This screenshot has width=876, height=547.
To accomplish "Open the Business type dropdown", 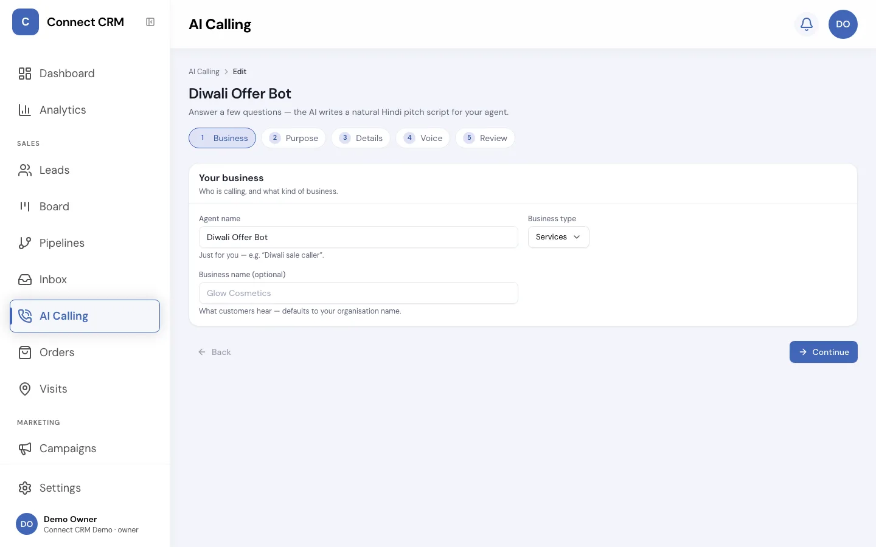I will pos(558,237).
